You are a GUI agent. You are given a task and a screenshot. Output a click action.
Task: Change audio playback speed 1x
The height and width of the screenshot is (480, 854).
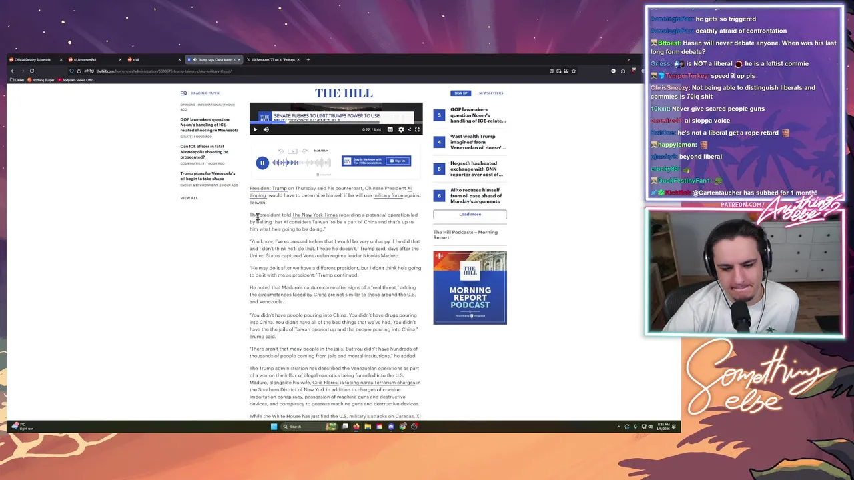pos(293,151)
